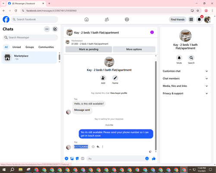
Task: Open a new browser tab
Action: pyautogui.click(x=49, y=3)
